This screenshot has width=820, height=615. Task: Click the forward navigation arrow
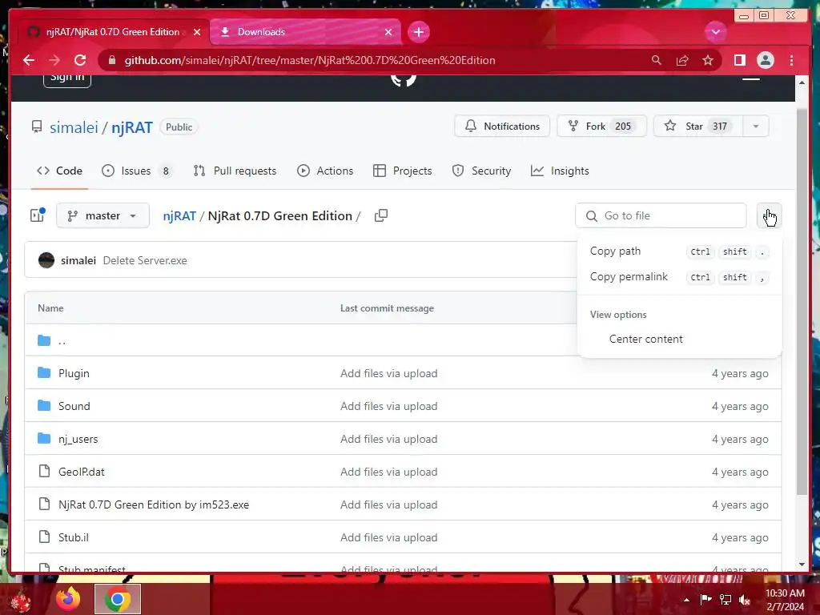point(54,60)
